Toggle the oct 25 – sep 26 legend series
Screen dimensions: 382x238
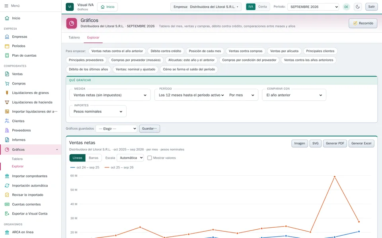point(119,167)
